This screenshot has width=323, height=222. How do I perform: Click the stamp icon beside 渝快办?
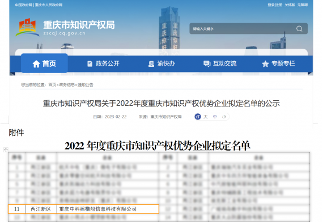click(x=151, y=64)
